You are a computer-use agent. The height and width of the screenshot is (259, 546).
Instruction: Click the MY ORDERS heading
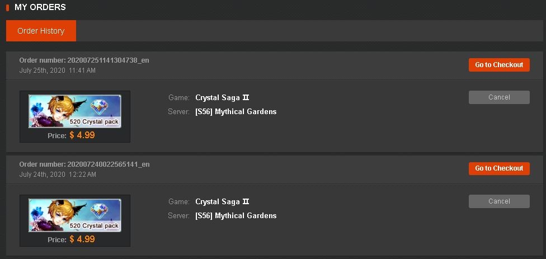[40, 7]
